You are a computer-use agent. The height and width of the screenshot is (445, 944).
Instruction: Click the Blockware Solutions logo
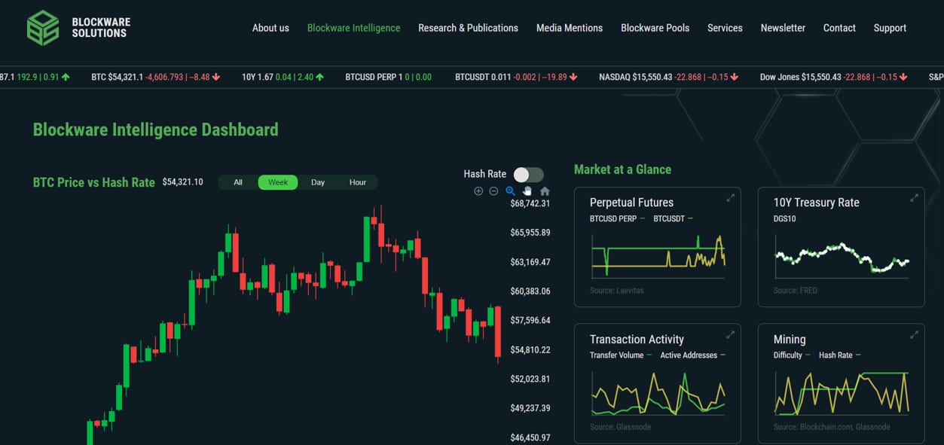pos(78,28)
